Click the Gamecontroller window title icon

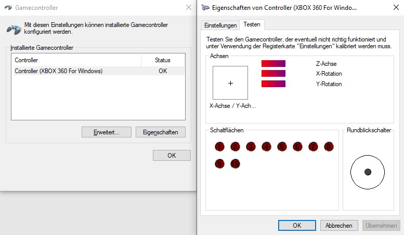point(8,7)
